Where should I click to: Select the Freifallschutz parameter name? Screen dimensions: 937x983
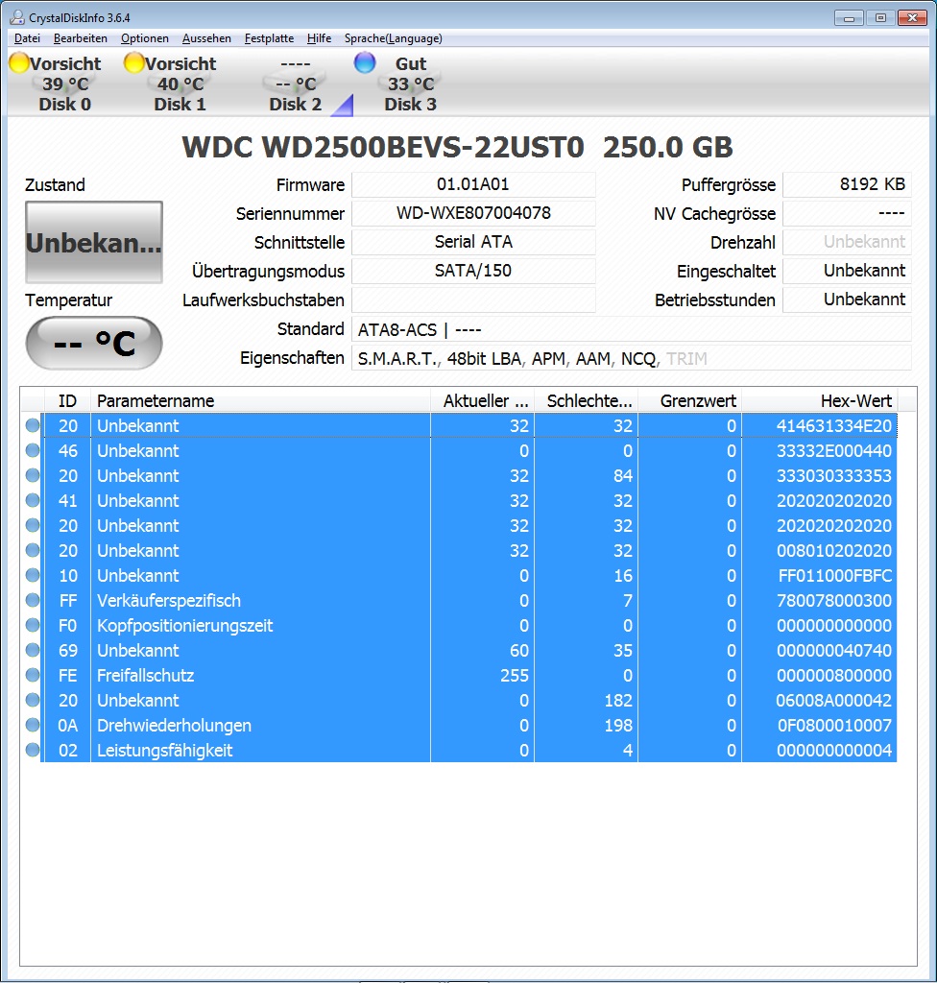pos(146,675)
